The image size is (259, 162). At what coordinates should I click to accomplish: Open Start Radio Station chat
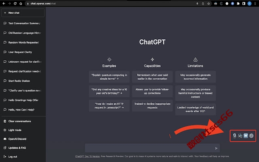[23, 81]
